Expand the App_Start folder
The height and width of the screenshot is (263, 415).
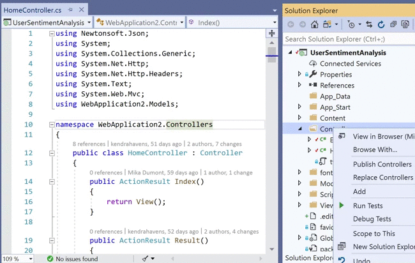pos(299,107)
